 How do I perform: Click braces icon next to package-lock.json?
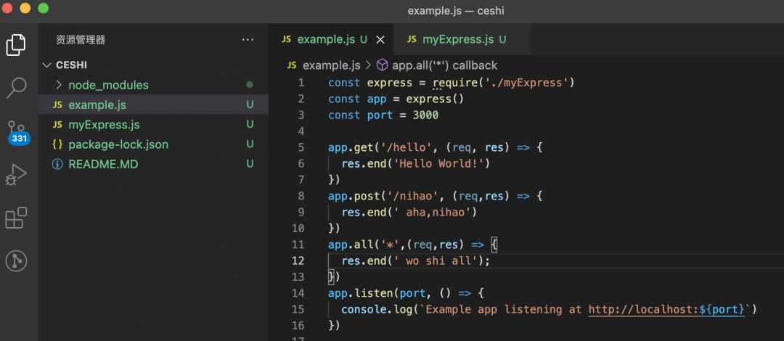(57, 144)
